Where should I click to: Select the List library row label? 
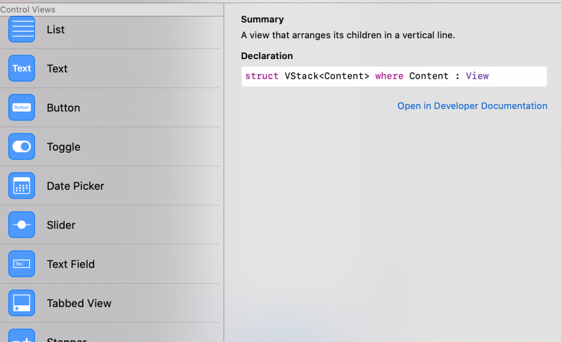point(55,30)
